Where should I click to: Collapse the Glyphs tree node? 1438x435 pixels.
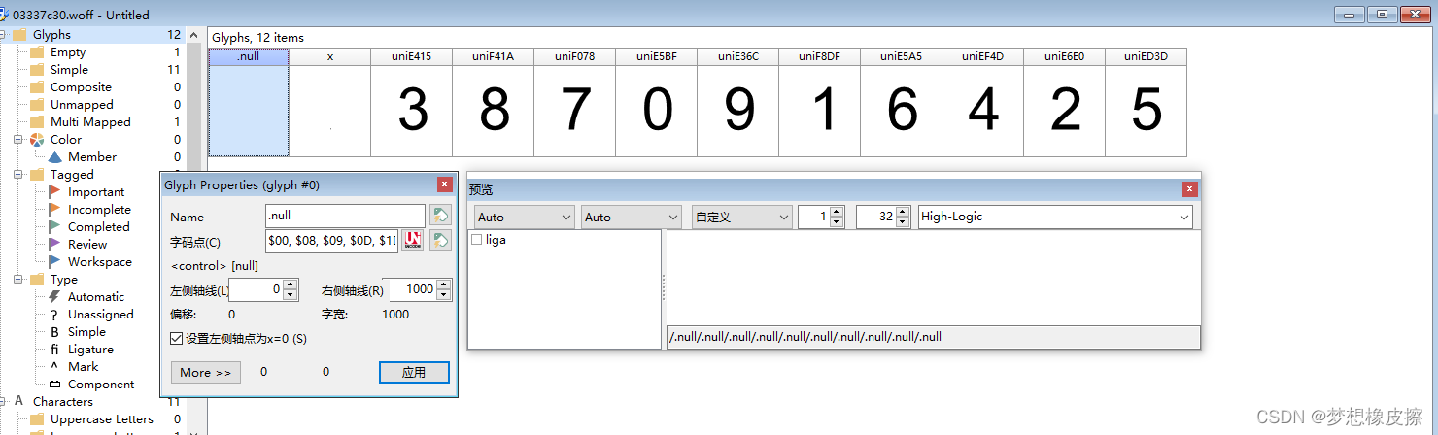pos(2,35)
